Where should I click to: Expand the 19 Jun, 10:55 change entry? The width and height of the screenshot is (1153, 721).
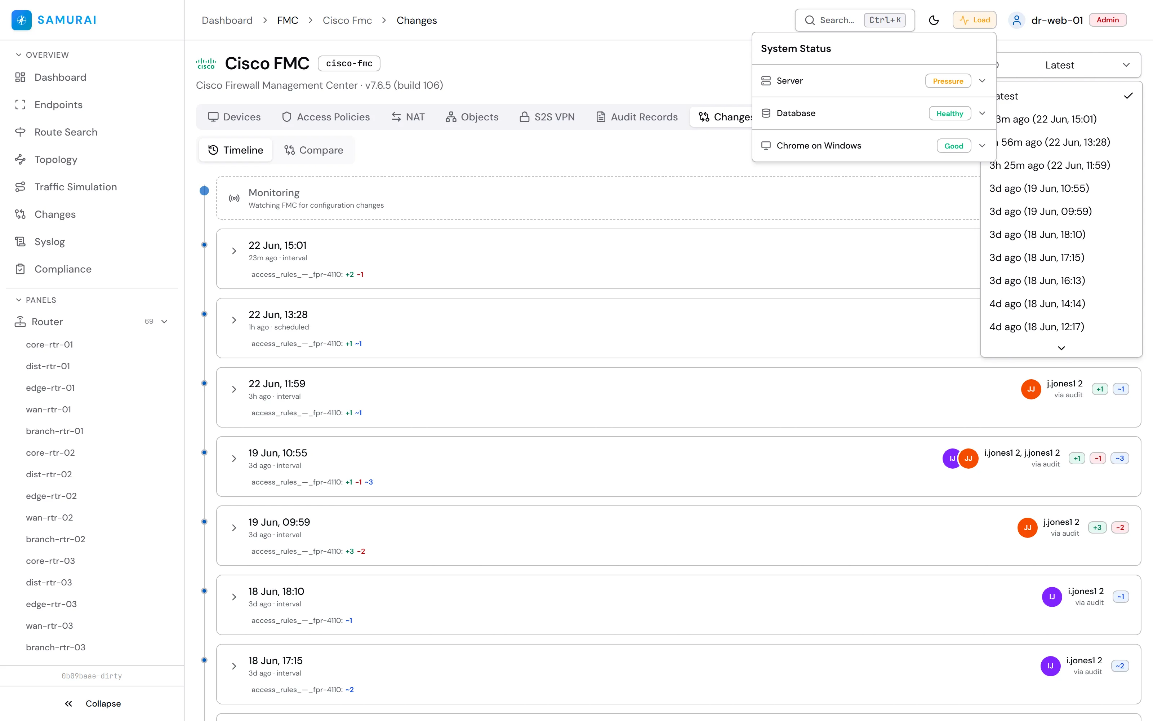click(234, 459)
